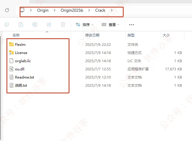Expand the chevron after Origin breadcrumb

[x=55, y=11]
